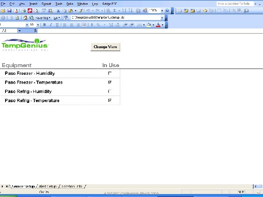The width and height of the screenshot is (263, 197).
Task: Launch the Chart Wizard
Action: pyautogui.click(x=138, y=11)
